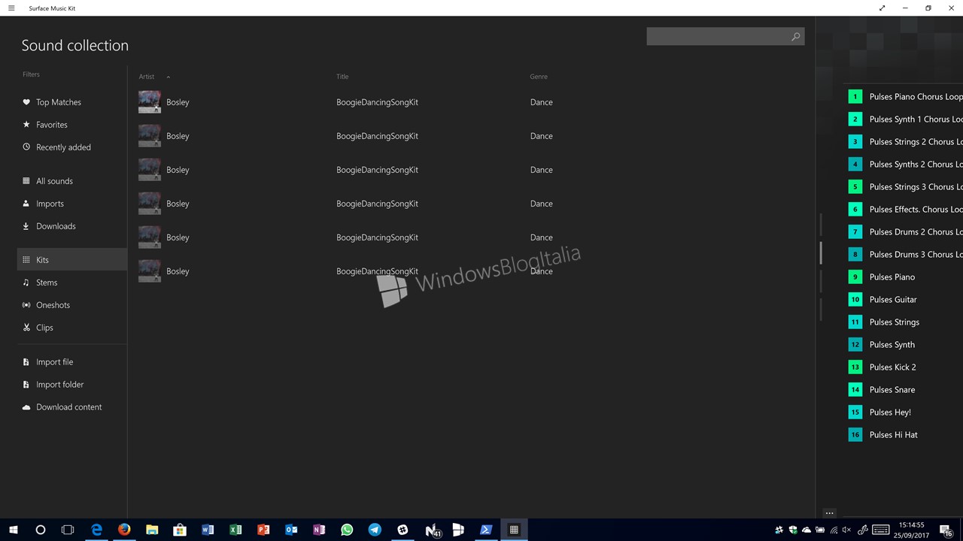Click the search magnifier icon
963x541 pixels.
(795, 37)
